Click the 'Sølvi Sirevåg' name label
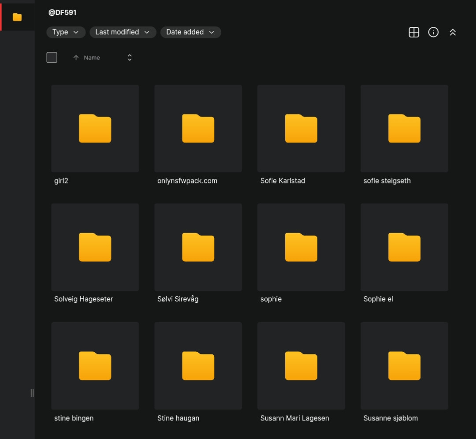 pyautogui.click(x=178, y=299)
